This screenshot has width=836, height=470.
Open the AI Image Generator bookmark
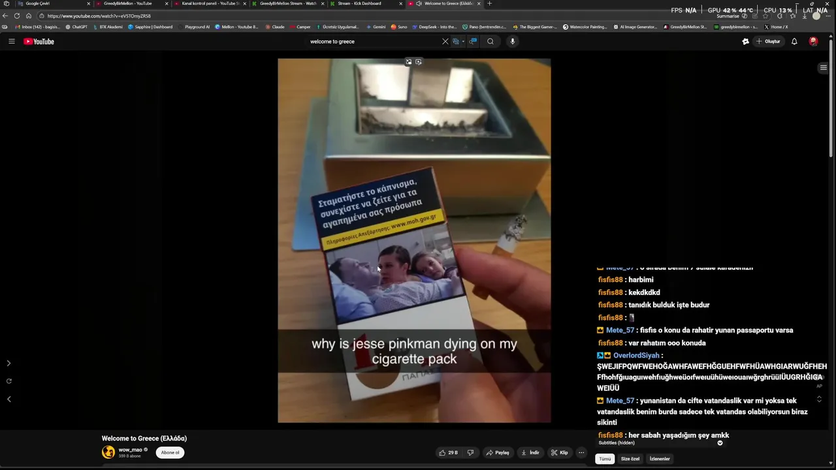[x=635, y=27]
